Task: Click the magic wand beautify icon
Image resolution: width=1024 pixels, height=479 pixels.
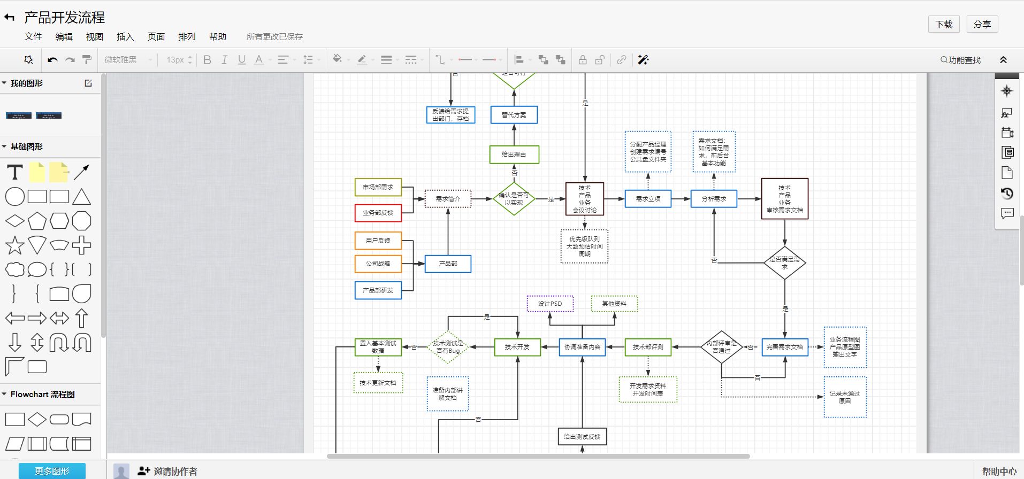Action: pos(643,60)
